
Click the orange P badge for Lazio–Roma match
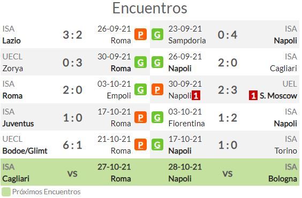click(x=140, y=34)
